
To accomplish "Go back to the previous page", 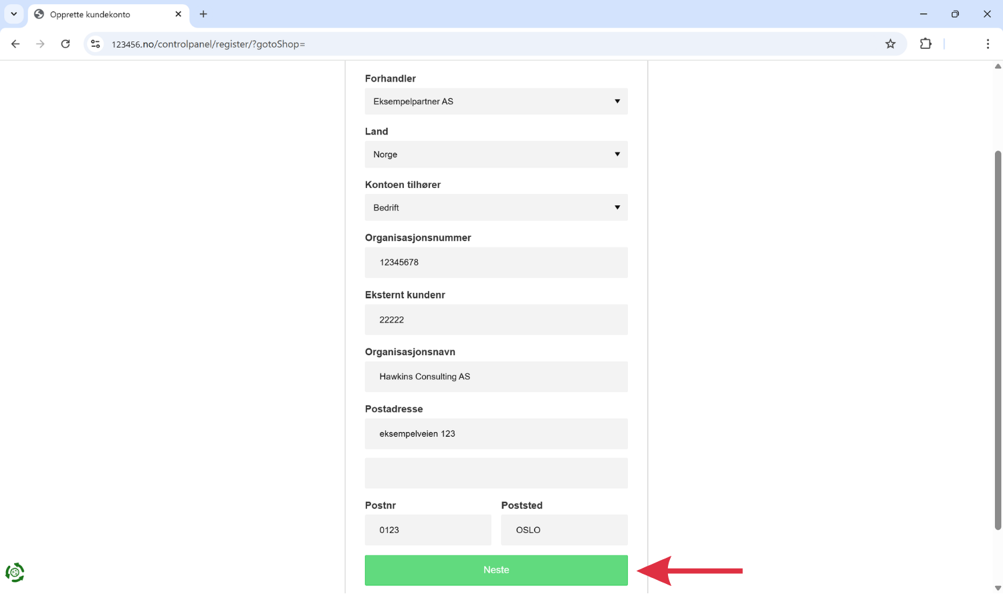I will coord(15,44).
